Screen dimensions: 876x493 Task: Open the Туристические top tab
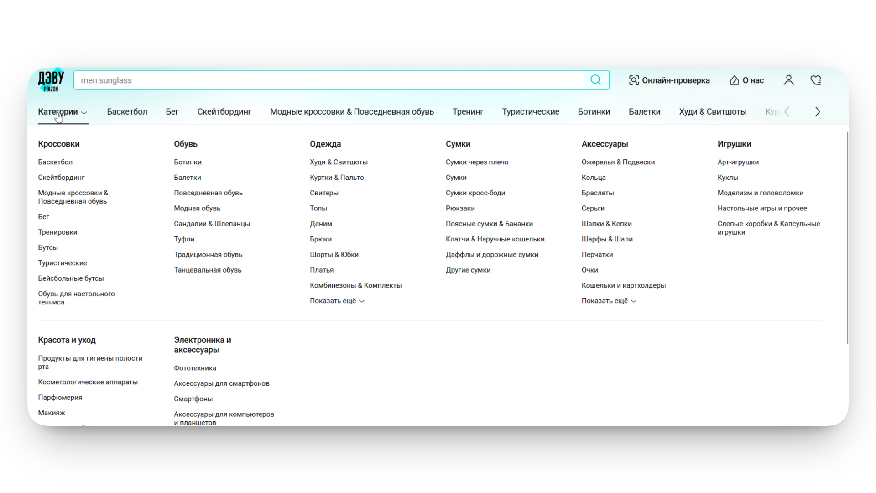pos(531,112)
